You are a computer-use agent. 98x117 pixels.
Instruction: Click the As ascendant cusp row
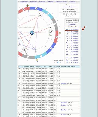click(x=72, y=30)
